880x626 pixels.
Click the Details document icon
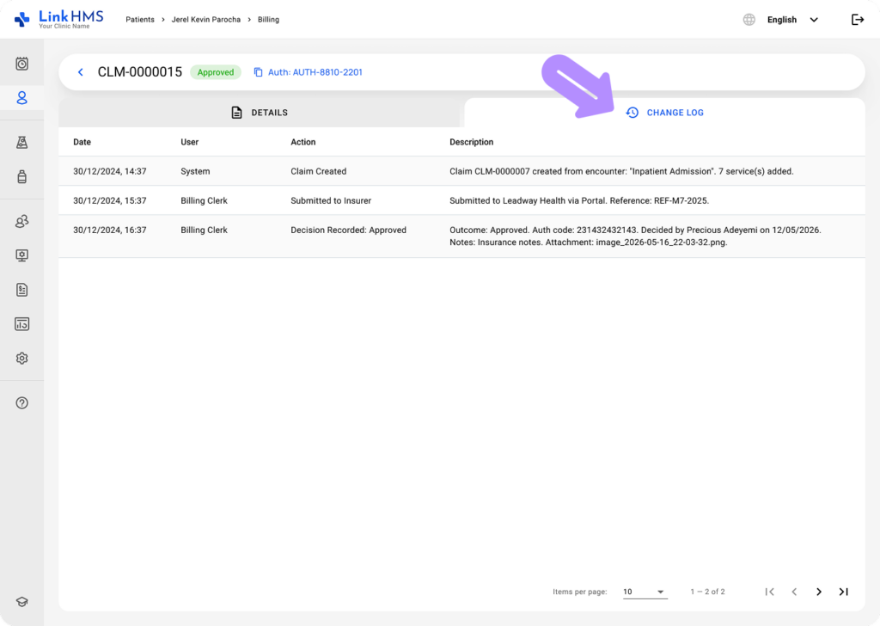click(237, 113)
